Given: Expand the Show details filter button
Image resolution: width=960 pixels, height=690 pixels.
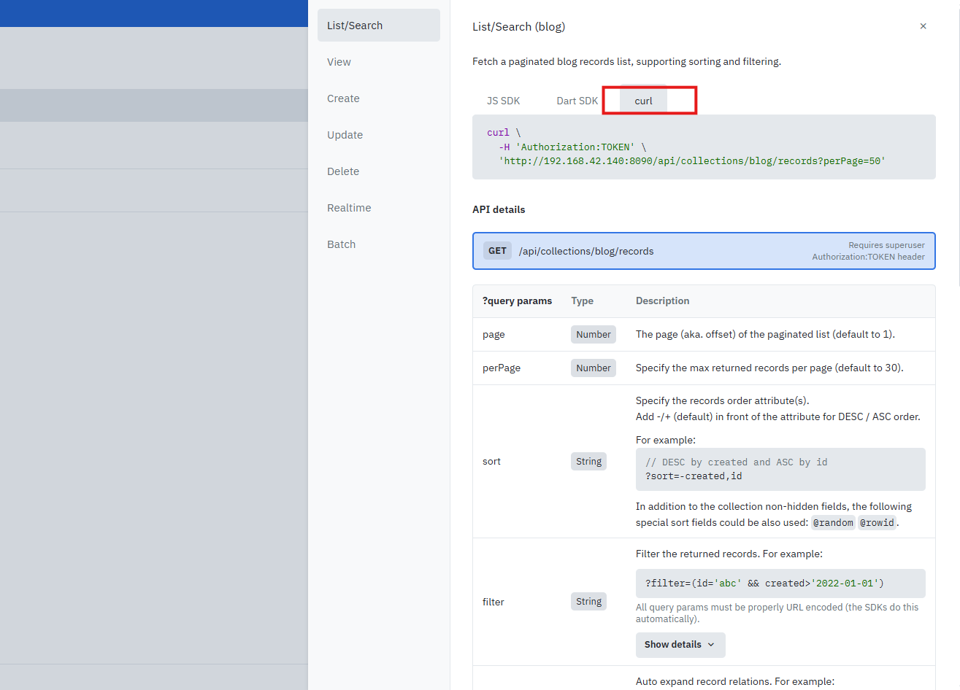Looking at the screenshot, I should (680, 645).
